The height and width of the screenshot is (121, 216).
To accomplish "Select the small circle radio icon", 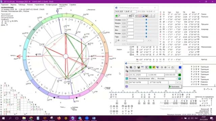I will pos(169,67).
